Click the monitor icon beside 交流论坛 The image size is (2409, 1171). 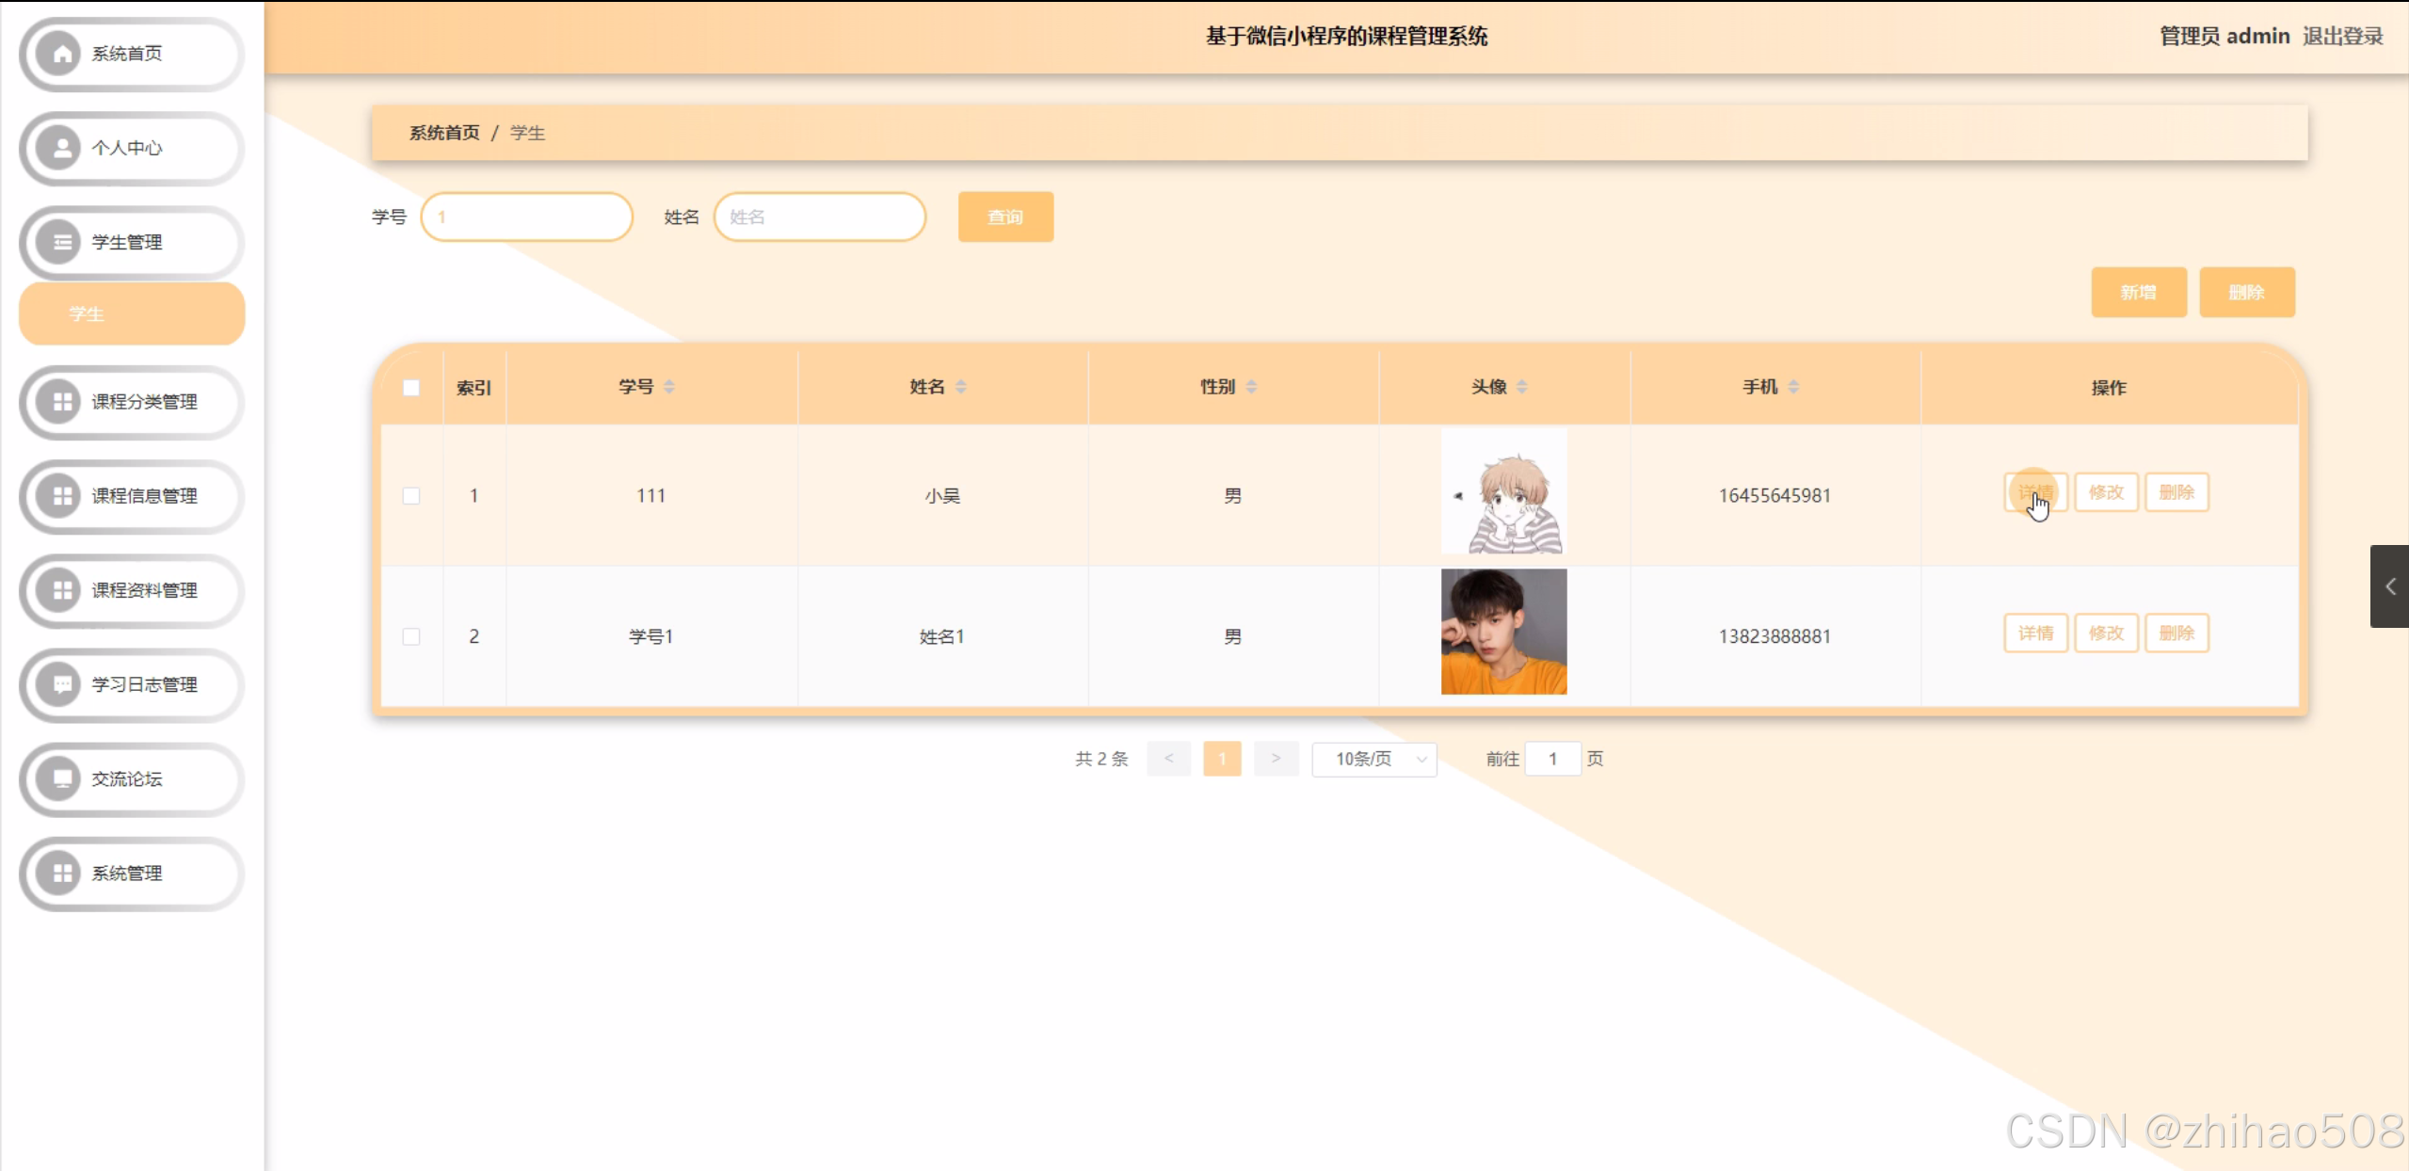61,778
